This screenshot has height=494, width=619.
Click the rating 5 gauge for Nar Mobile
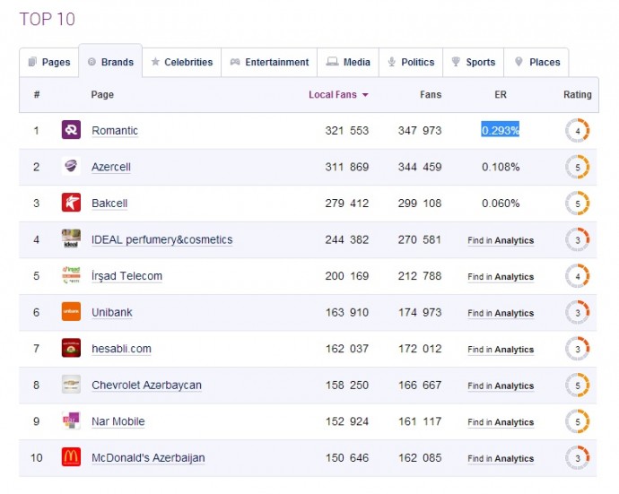tap(577, 421)
